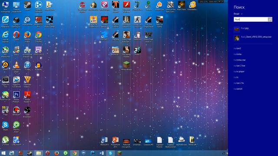Switch to Chrome in the taskbar

click(75, 153)
